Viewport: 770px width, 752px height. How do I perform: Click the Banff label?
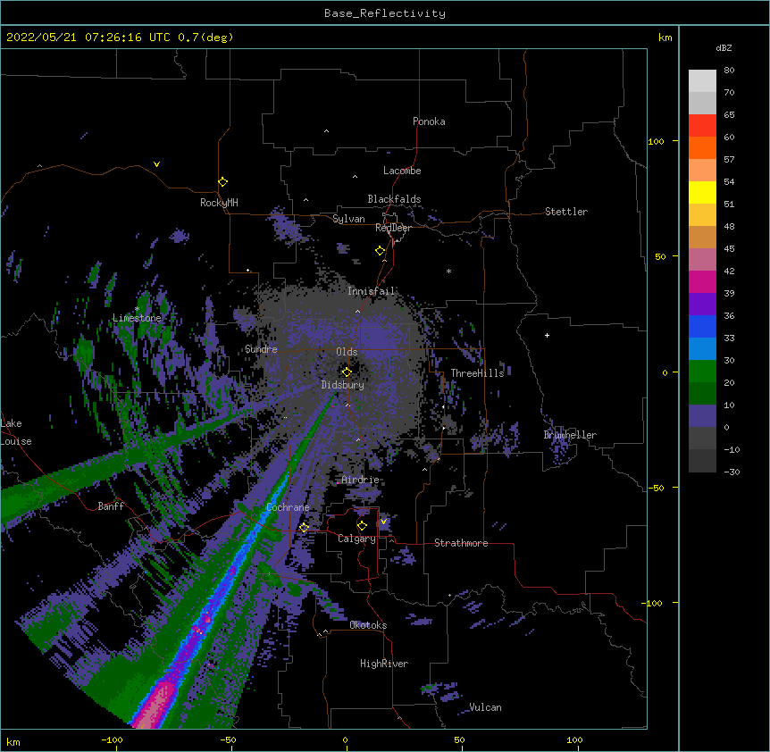pos(111,506)
